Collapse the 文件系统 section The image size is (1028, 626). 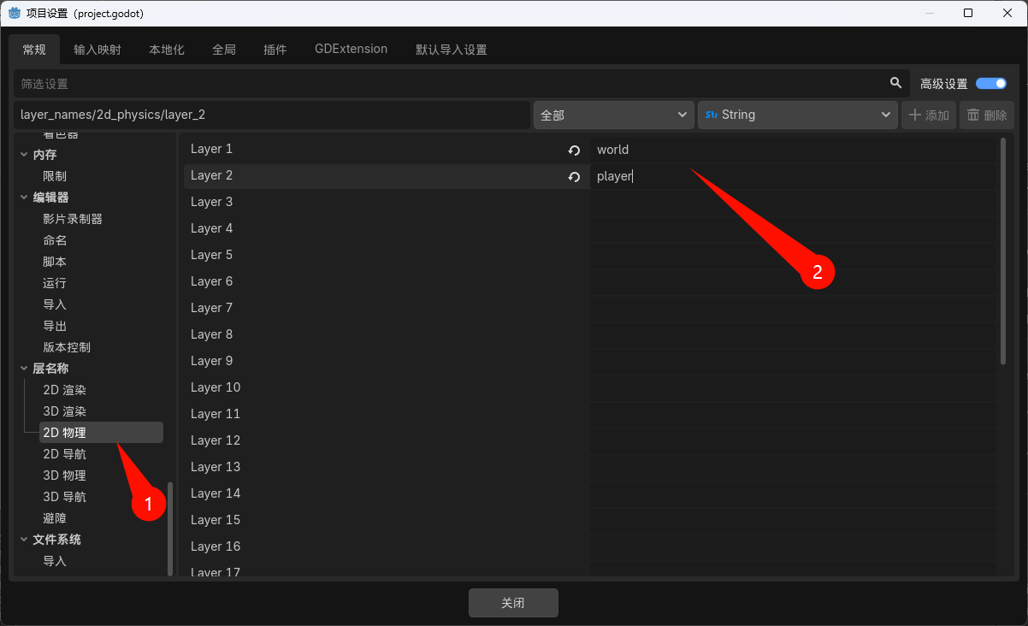click(x=24, y=540)
